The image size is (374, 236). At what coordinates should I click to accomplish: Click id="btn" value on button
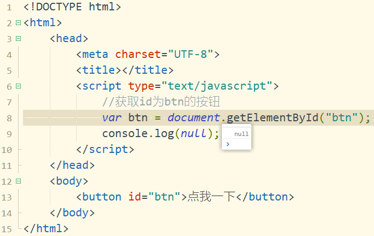pyautogui.click(x=164, y=197)
